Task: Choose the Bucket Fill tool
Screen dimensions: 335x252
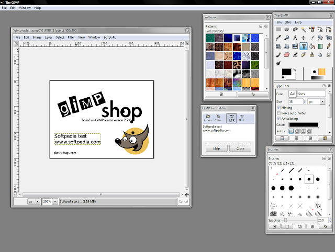Action: (x=312, y=46)
